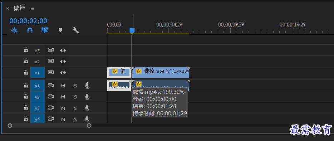Click fx badge on second A1 audio clip
This screenshot has height=141, width=334.
[139, 84]
